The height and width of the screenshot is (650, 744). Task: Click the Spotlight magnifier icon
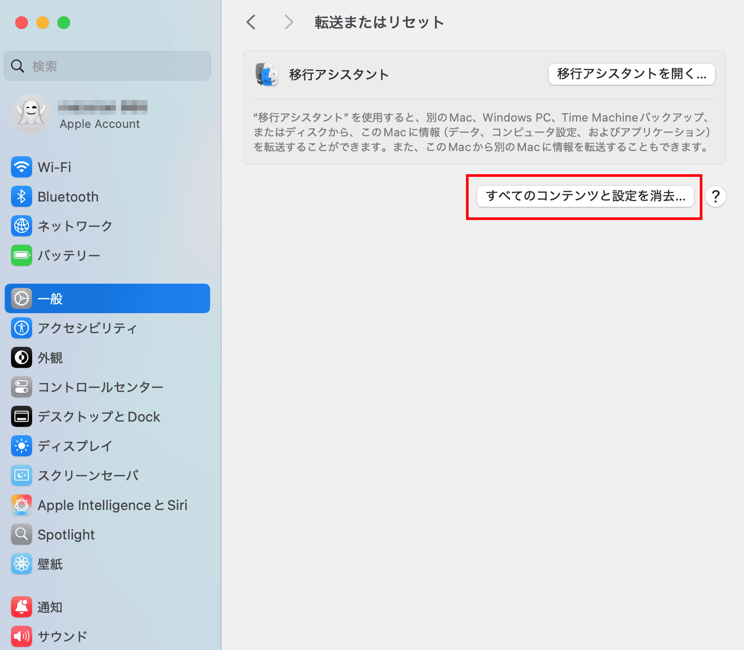[22, 535]
